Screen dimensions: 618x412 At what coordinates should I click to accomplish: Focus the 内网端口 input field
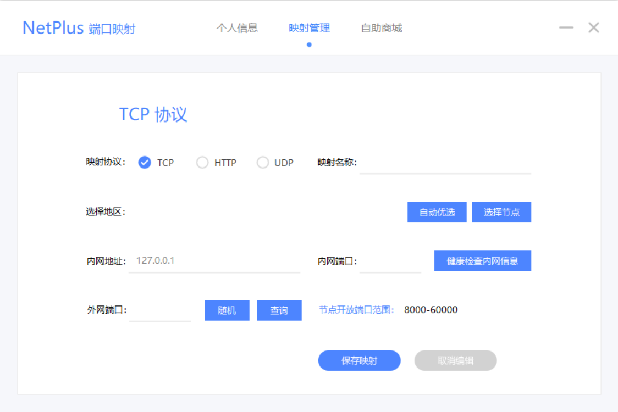390,262
